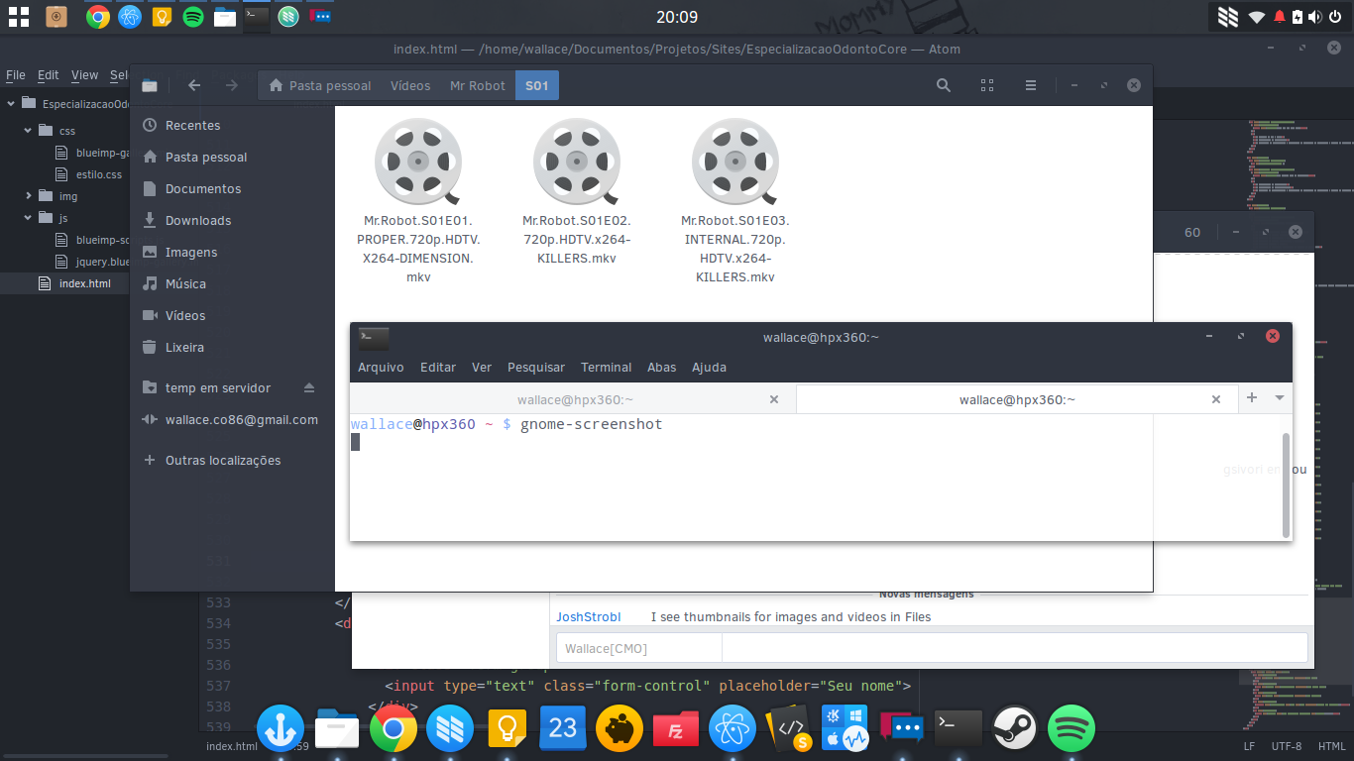Viewport: 1354px width, 761px height.
Task: Open Lixeira in the Files sidebar
Action: point(232,347)
